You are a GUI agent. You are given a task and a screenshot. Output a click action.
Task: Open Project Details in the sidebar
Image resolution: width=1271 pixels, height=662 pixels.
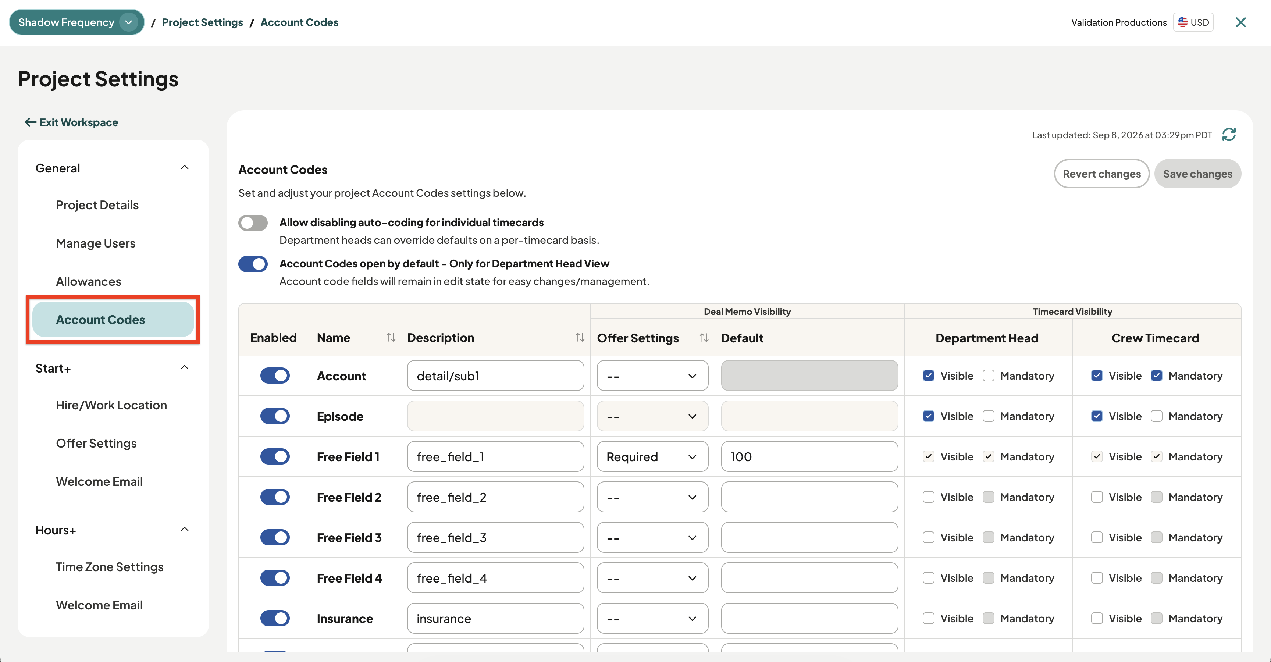[97, 205]
